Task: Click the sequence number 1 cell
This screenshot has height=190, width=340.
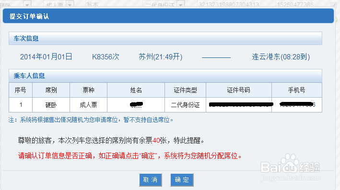Action: pyautogui.click(x=21, y=105)
